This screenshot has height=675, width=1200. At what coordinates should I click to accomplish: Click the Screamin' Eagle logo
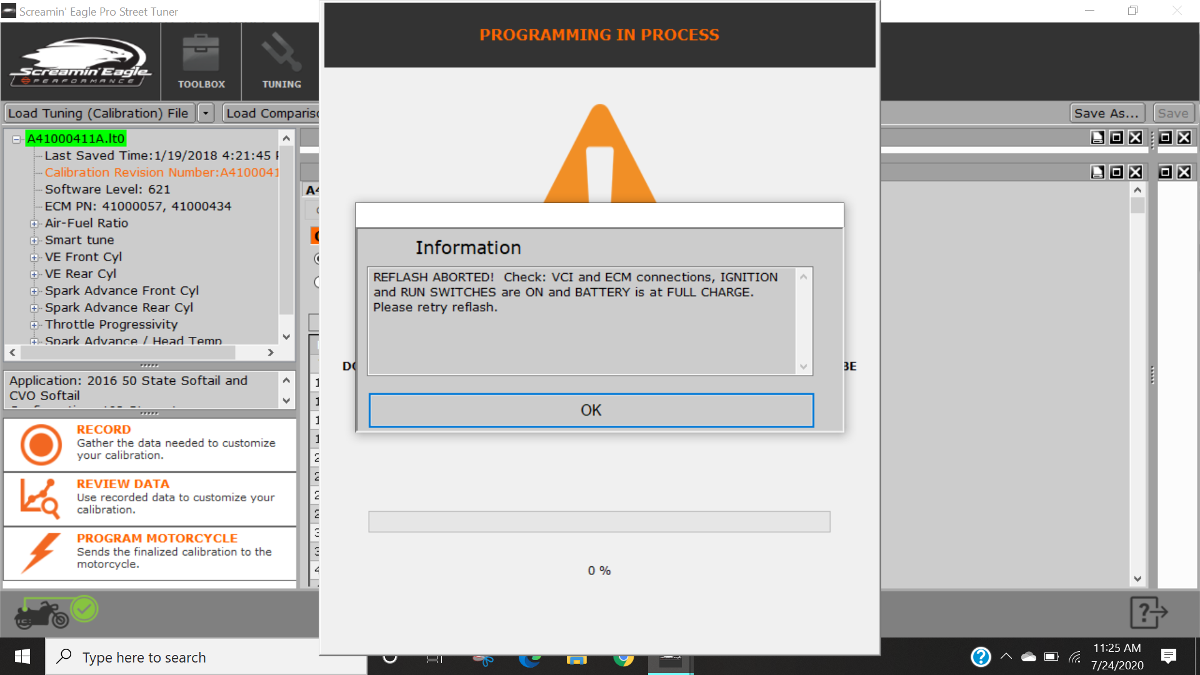pyautogui.click(x=80, y=62)
